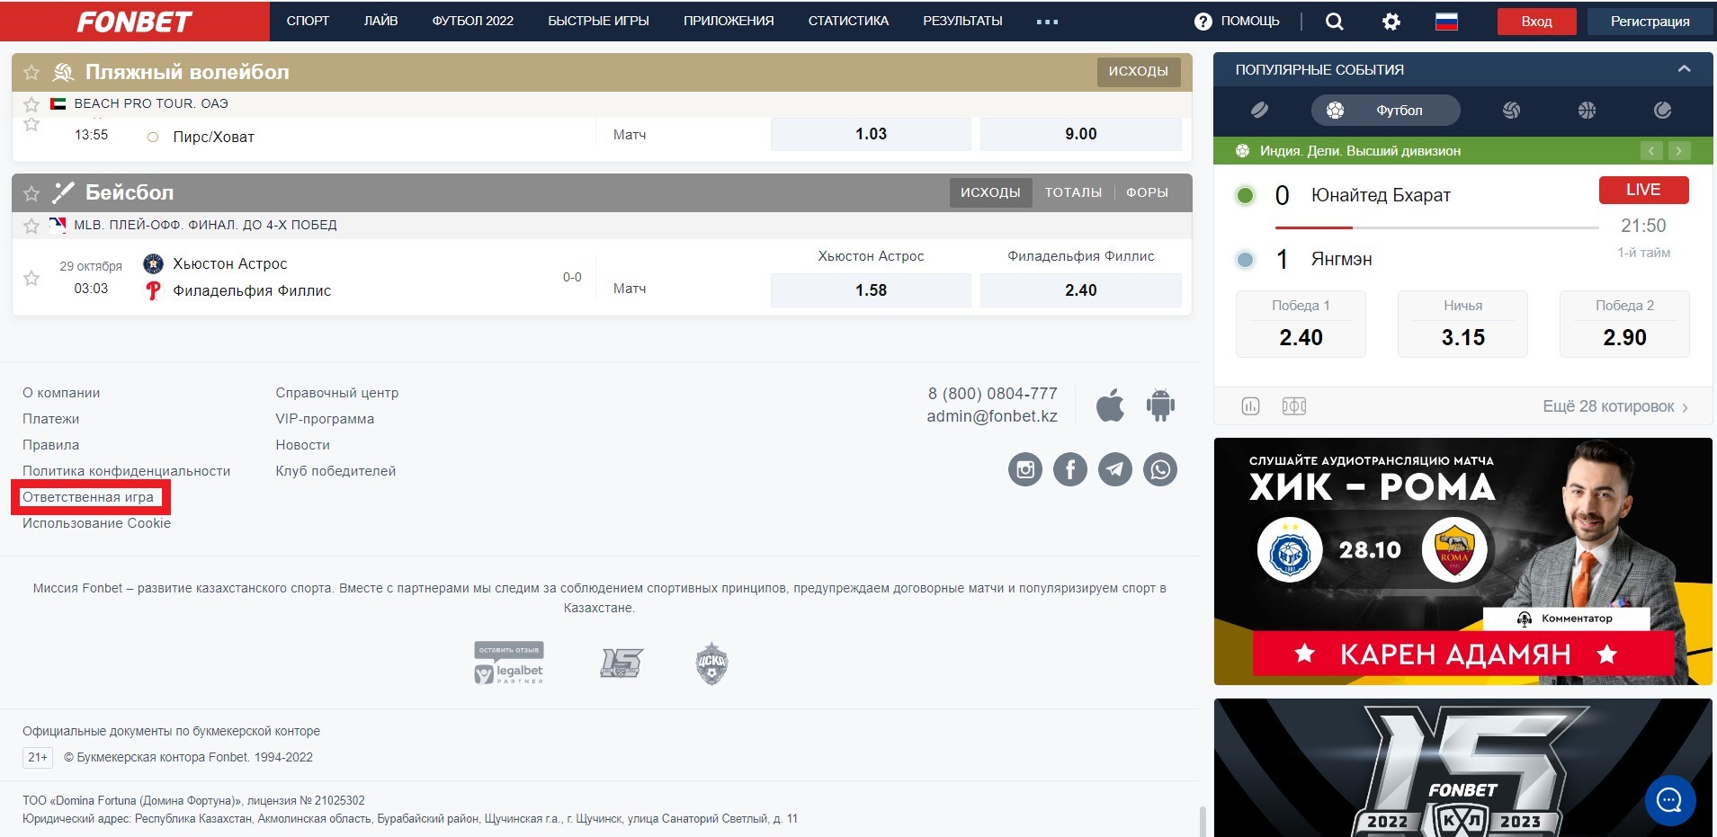Screen dimensions: 1717x837
Task: Open Fonbet Facebook page icon
Action: click(x=1070, y=469)
